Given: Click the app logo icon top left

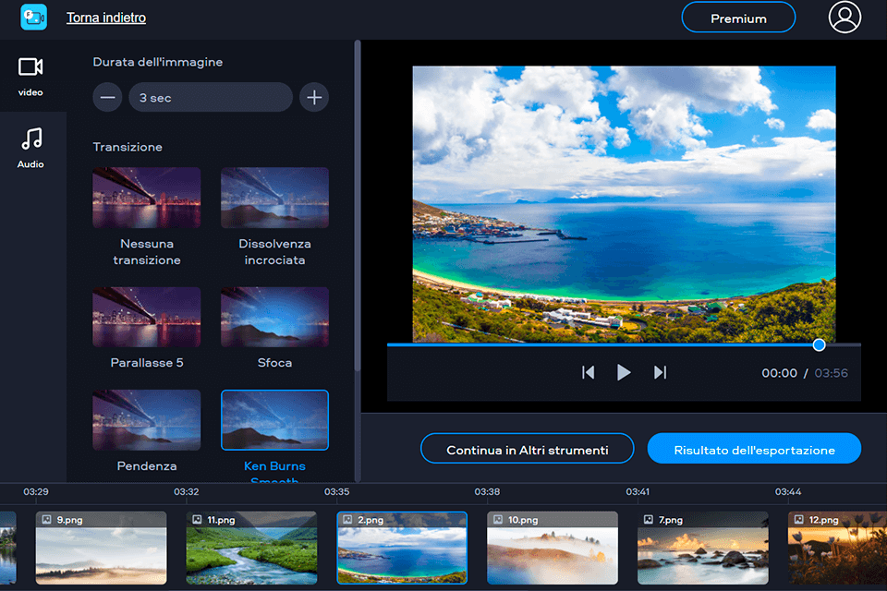Looking at the screenshot, I should [33, 17].
